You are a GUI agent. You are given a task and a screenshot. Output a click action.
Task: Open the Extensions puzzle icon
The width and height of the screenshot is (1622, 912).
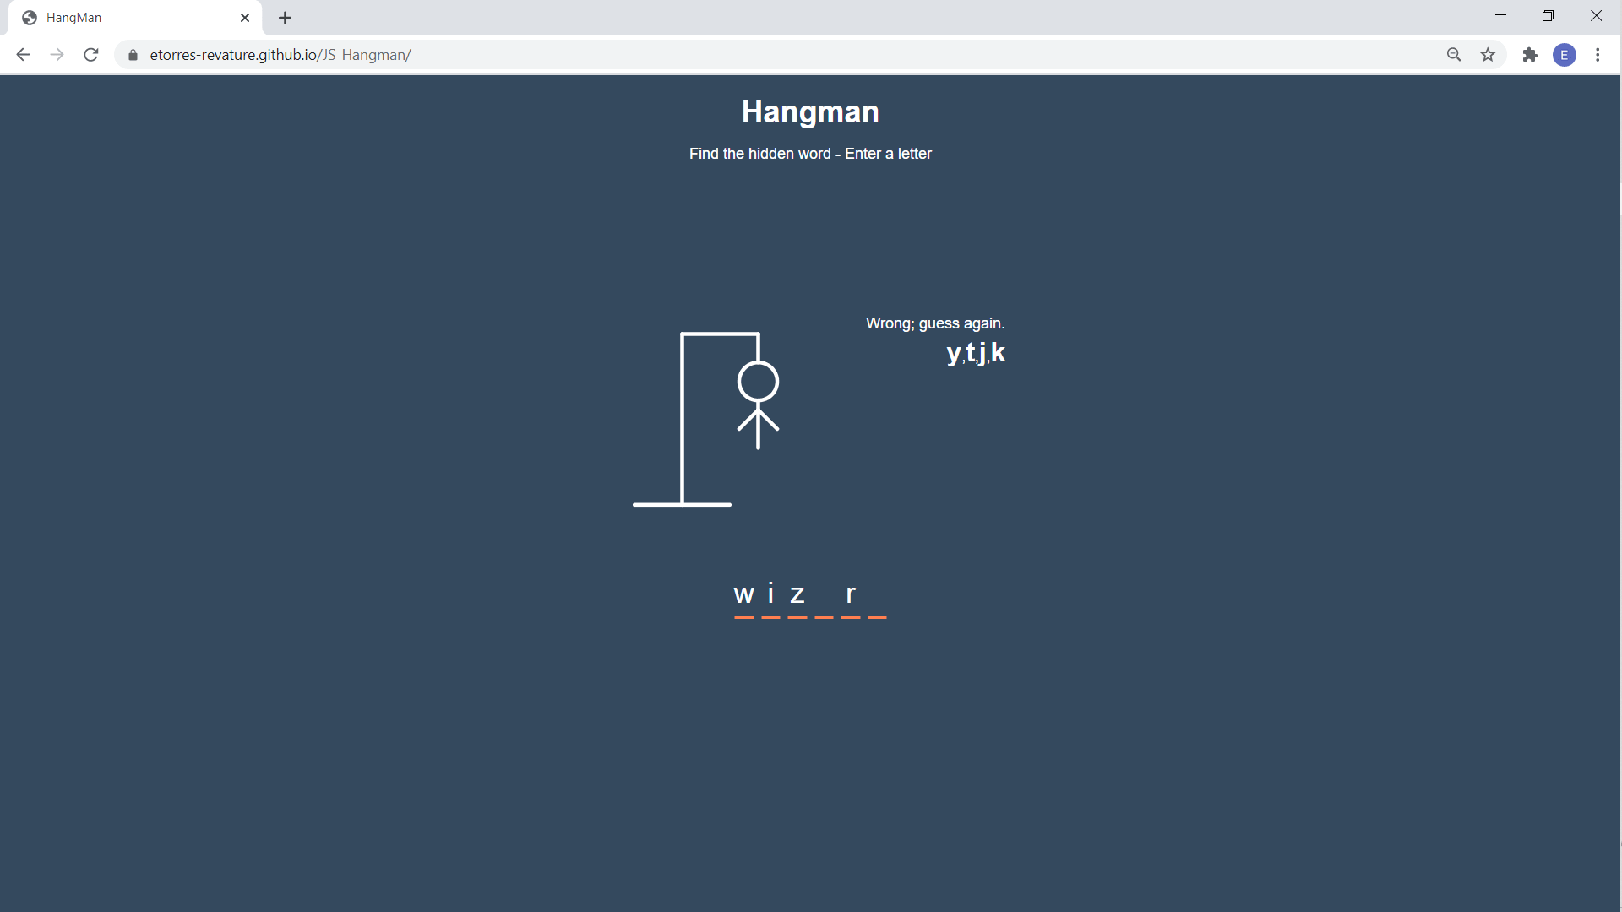pos(1530,55)
